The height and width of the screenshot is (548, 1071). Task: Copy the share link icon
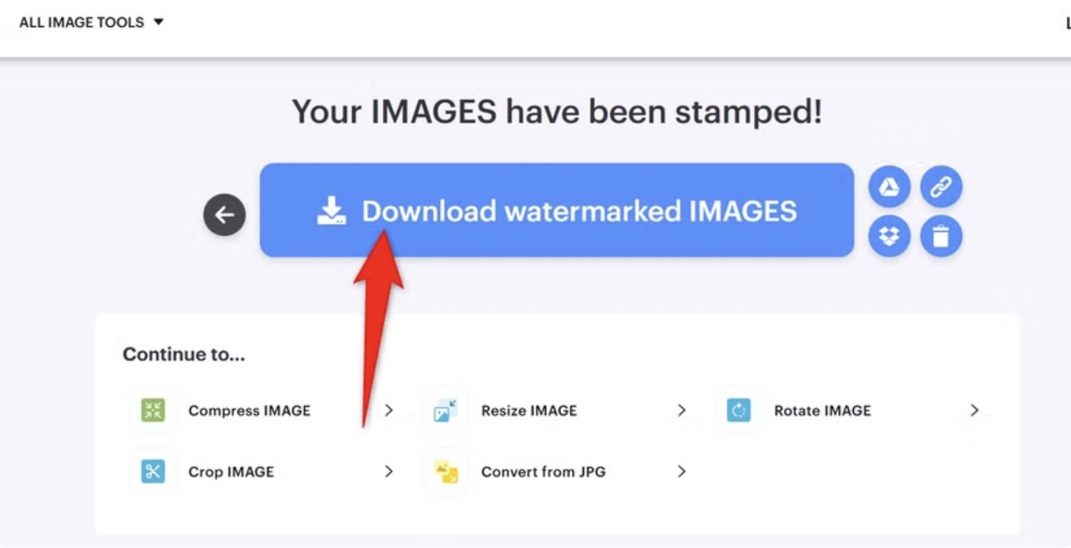pos(941,188)
